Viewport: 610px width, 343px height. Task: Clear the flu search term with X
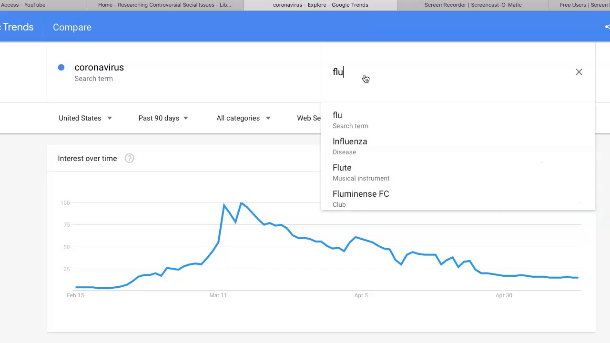tap(579, 72)
